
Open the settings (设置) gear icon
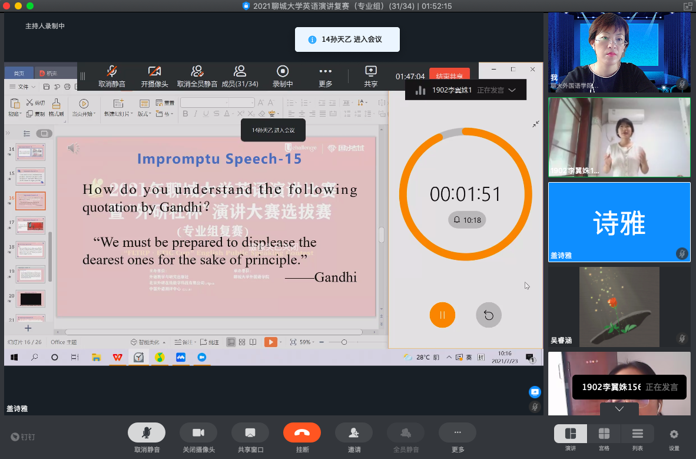[x=674, y=434]
